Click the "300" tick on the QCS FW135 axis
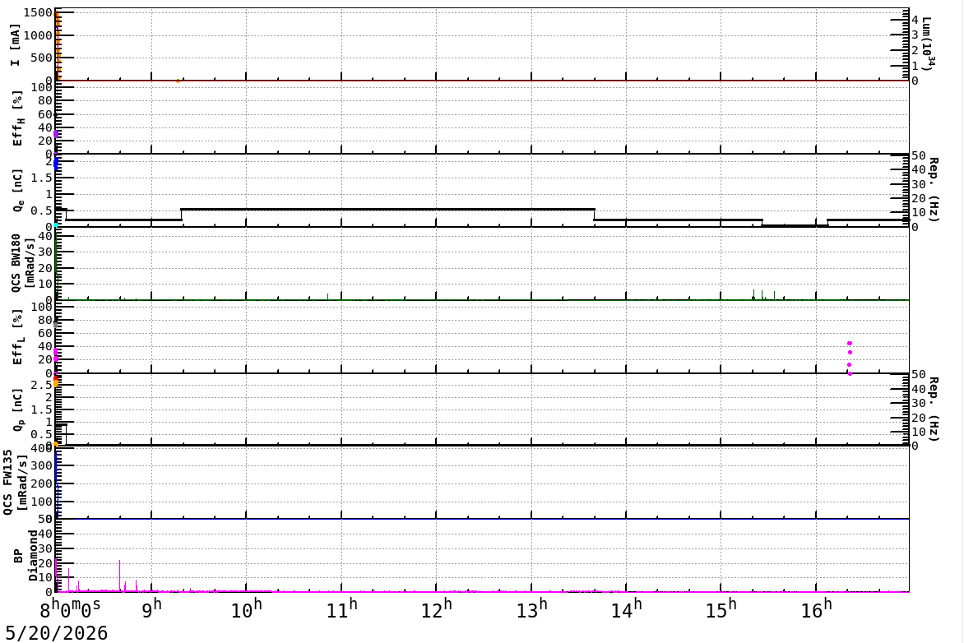This screenshot has height=643, width=964. pyautogui.click(x=42, y=466)
